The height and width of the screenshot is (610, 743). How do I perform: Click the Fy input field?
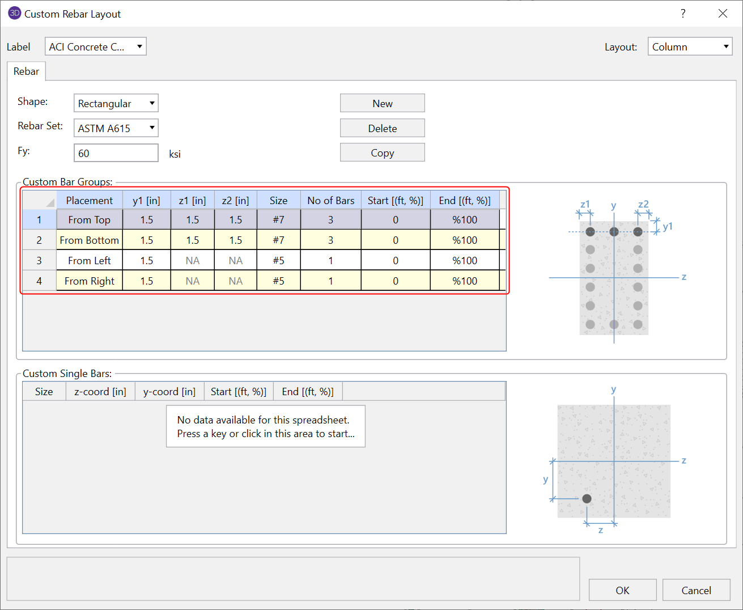[116, 153]
